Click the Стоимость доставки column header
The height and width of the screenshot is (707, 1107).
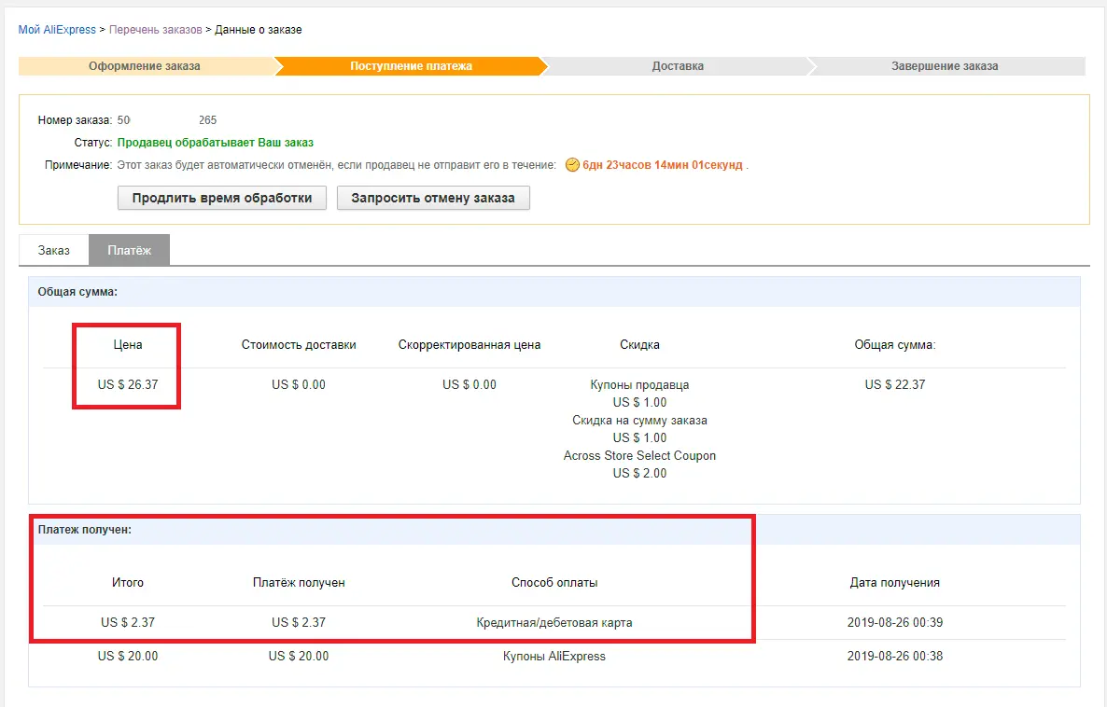(x=299, y=345)
